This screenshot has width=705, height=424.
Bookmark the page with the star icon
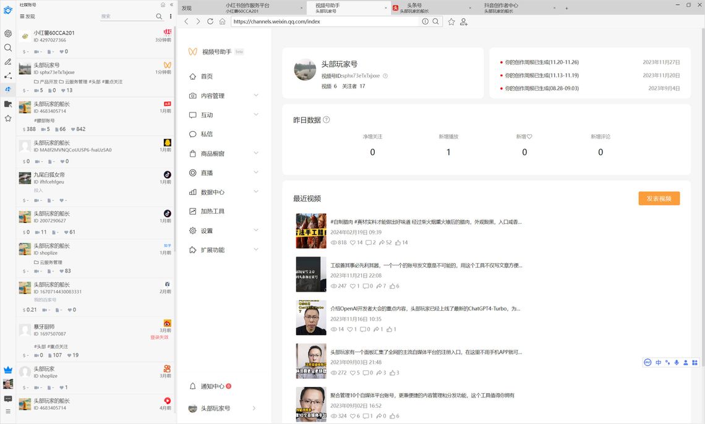(451, 22)
